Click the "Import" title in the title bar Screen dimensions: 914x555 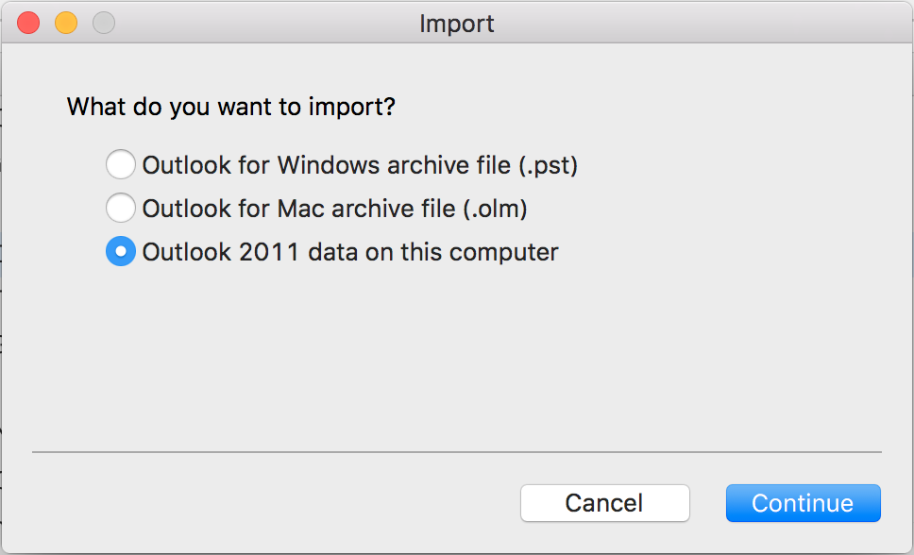click(457, 24)
